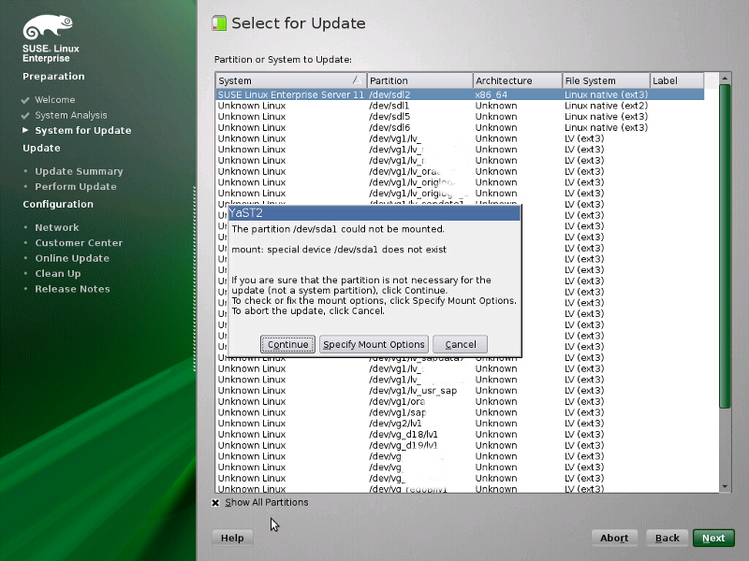
Task: Click the Next button
Action: 712,538
